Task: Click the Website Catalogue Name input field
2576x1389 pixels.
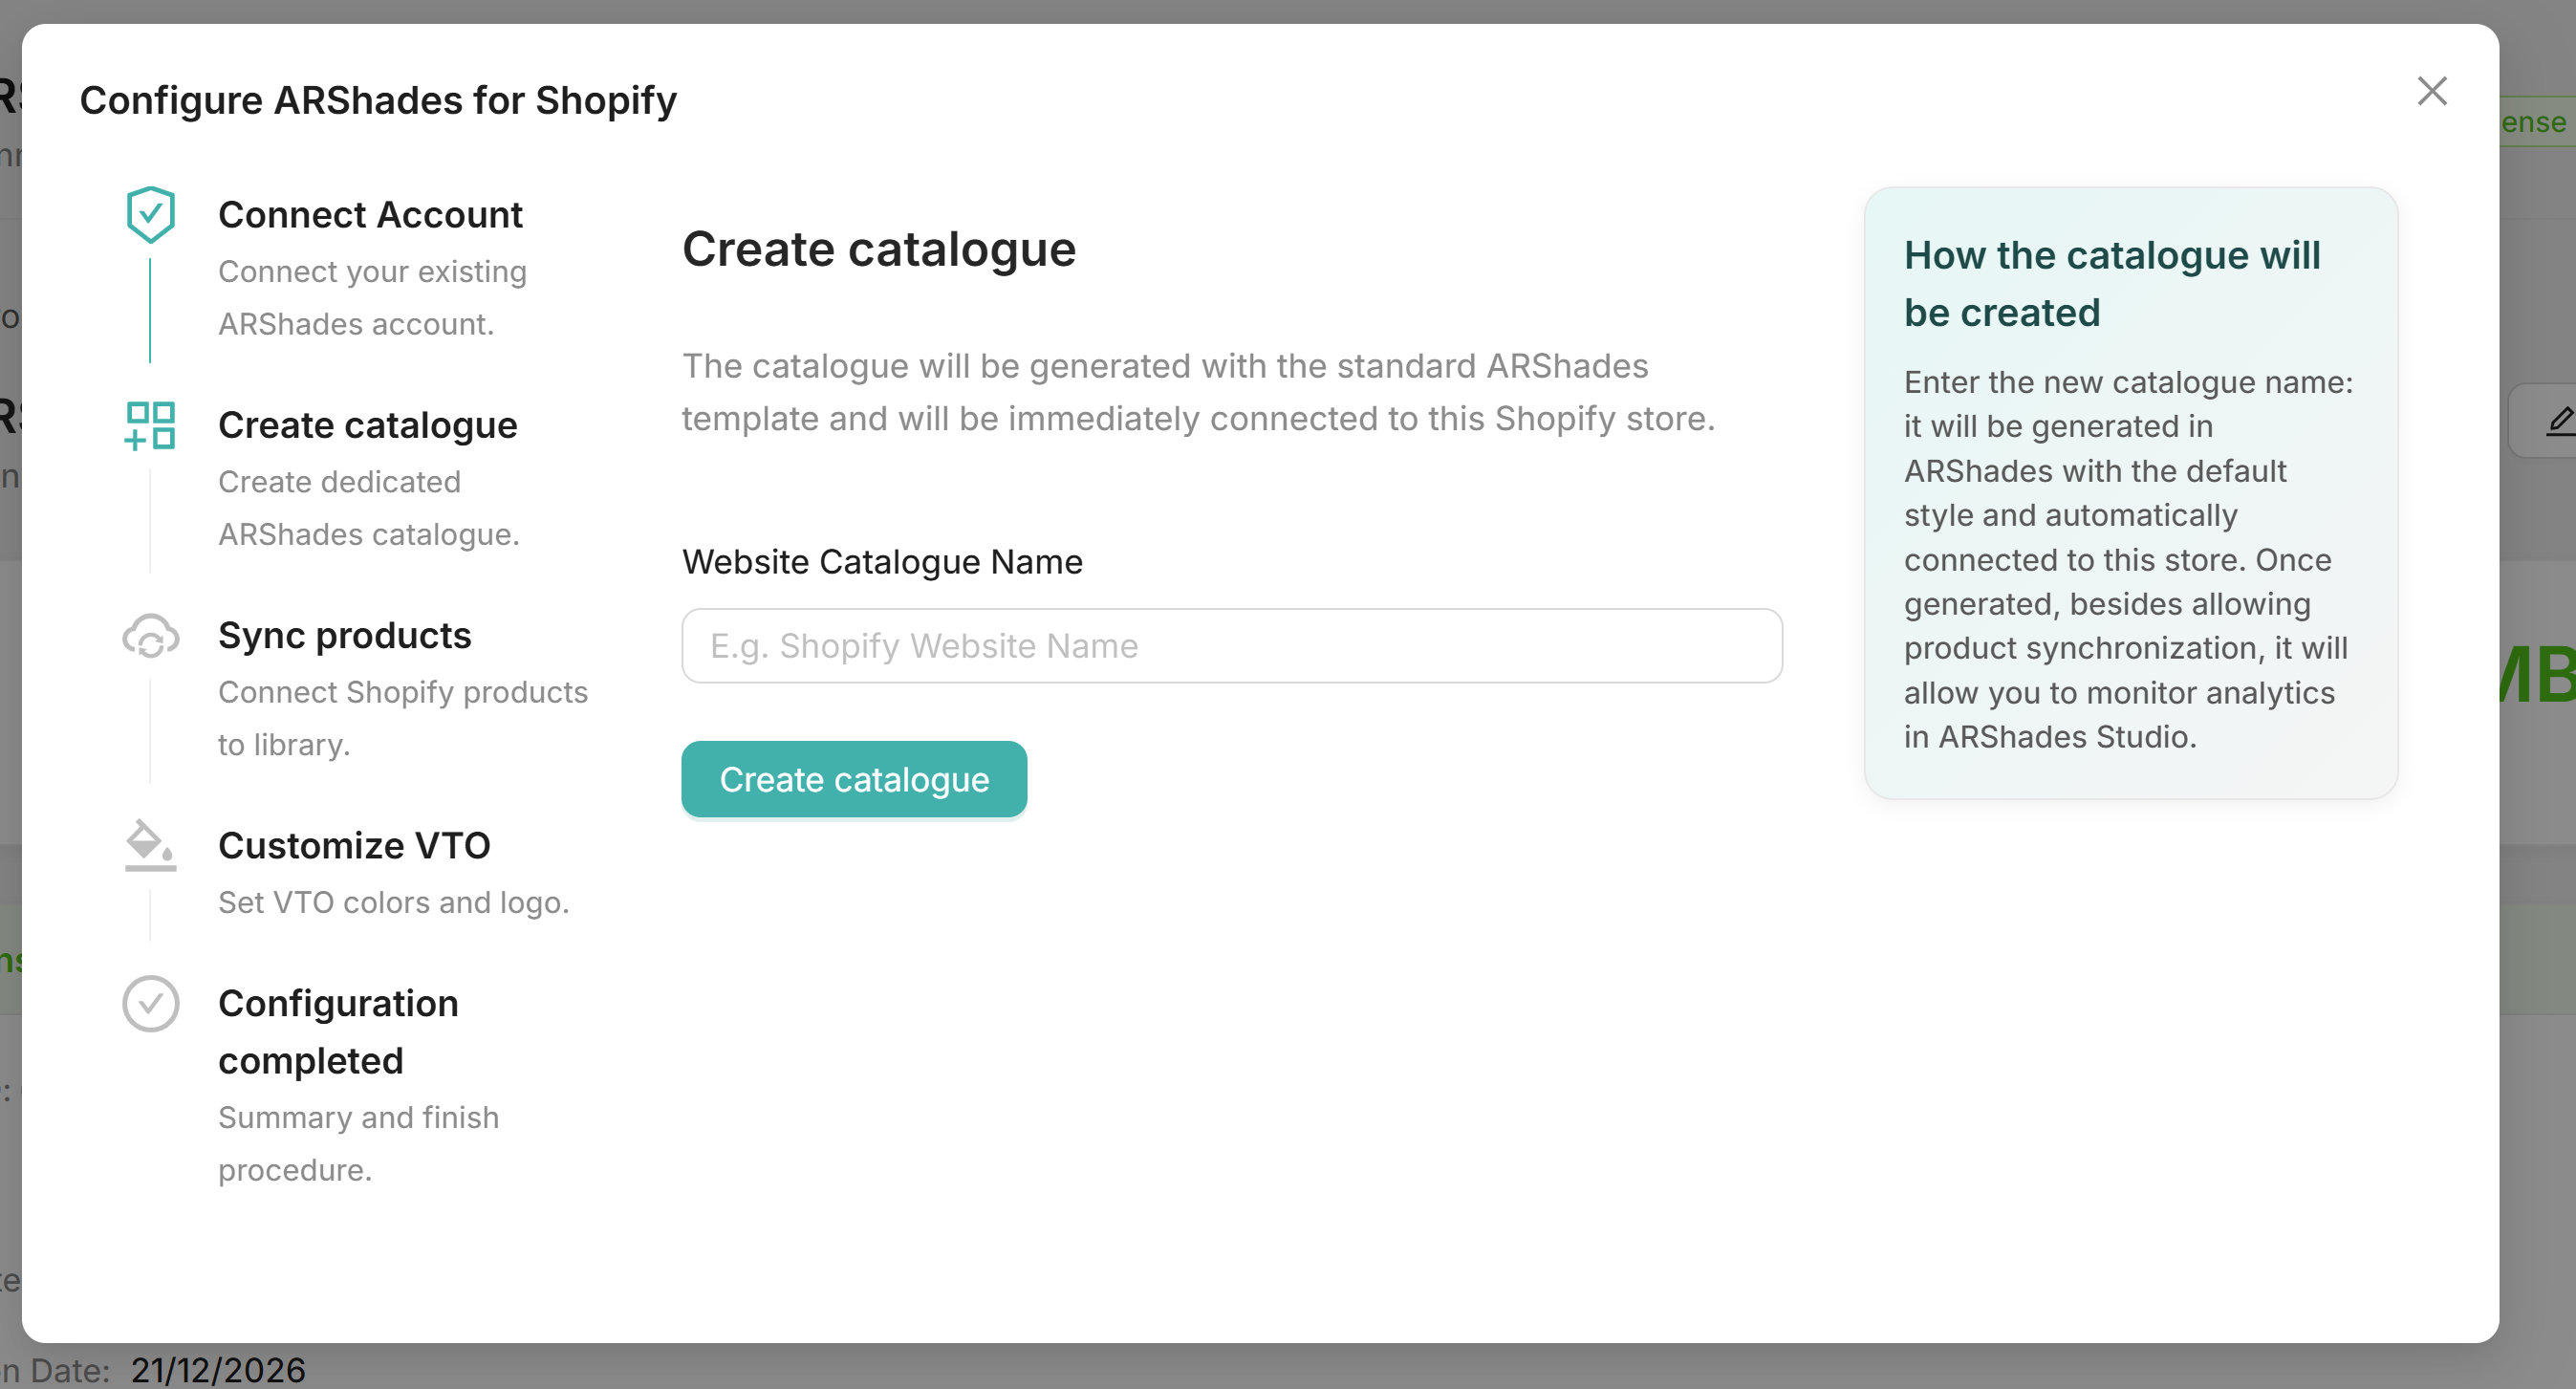Action: (x=1230, y=645)
